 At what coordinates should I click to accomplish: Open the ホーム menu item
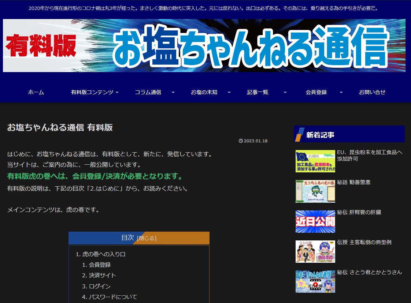pyautogui.click(x=36, y=92)
